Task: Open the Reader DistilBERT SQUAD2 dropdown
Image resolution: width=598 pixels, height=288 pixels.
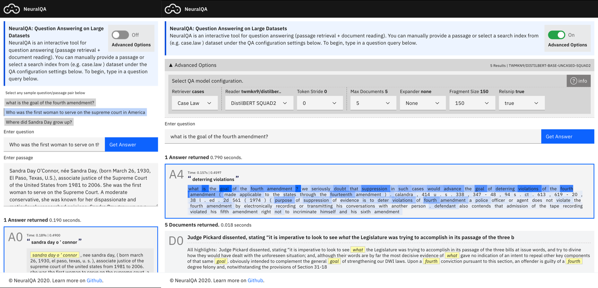Action: (x=259, y=103)
